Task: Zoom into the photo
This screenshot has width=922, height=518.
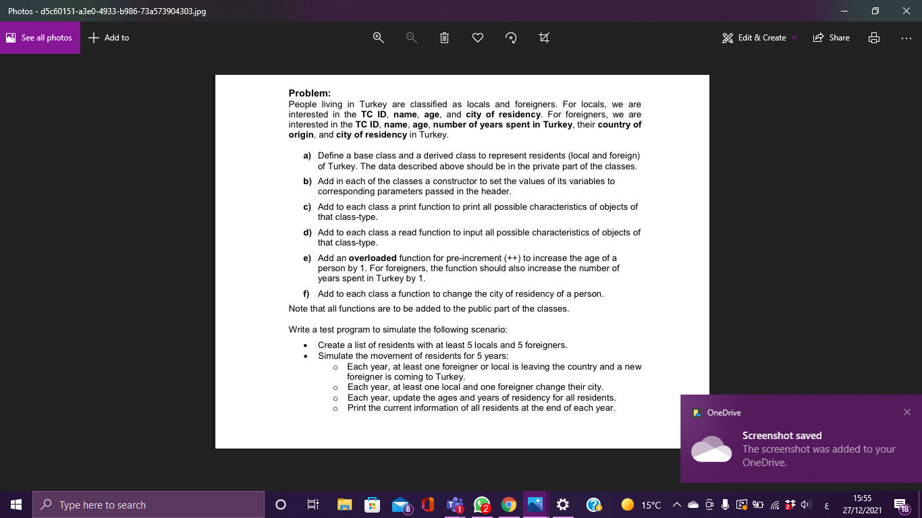Action: pos(378,38)
